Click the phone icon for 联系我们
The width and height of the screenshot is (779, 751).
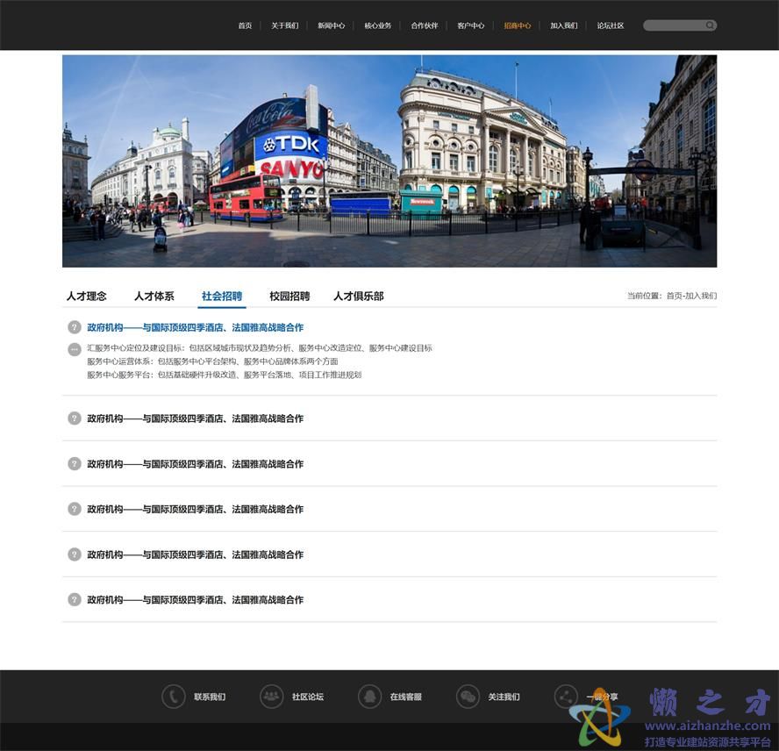click(174, 697)
